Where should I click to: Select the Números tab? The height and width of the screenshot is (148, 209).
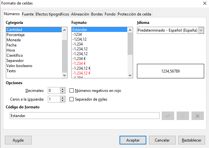click(x=12, y=14)
